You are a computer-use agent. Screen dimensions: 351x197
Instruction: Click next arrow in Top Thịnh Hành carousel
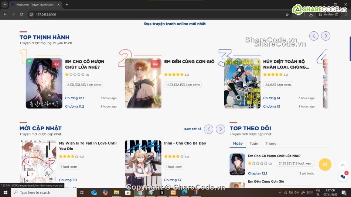coord(326,36)
